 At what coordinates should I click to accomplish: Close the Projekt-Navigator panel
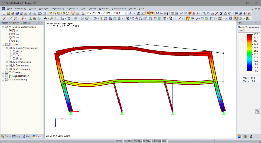coord(42,23)
